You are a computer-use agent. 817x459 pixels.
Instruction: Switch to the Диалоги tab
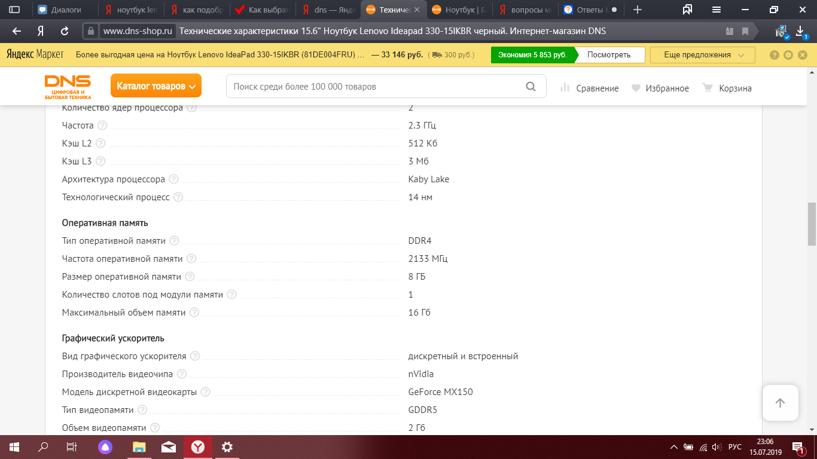click(65, 10)
